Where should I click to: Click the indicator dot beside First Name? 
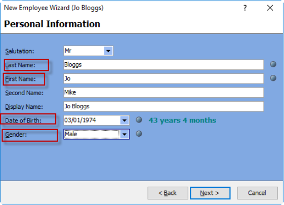pyautogui.click(x=273, y=78)
